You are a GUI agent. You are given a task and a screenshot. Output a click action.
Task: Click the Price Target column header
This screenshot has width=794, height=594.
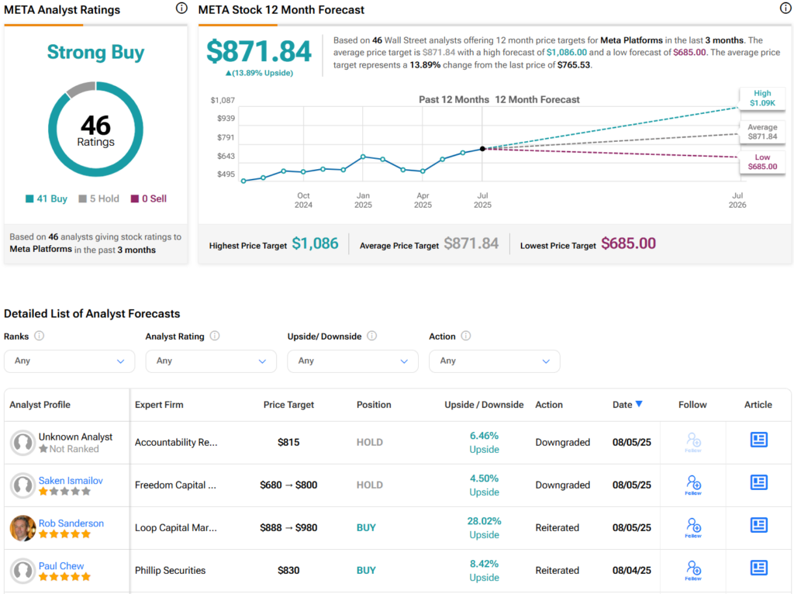[x=288, y=405]
